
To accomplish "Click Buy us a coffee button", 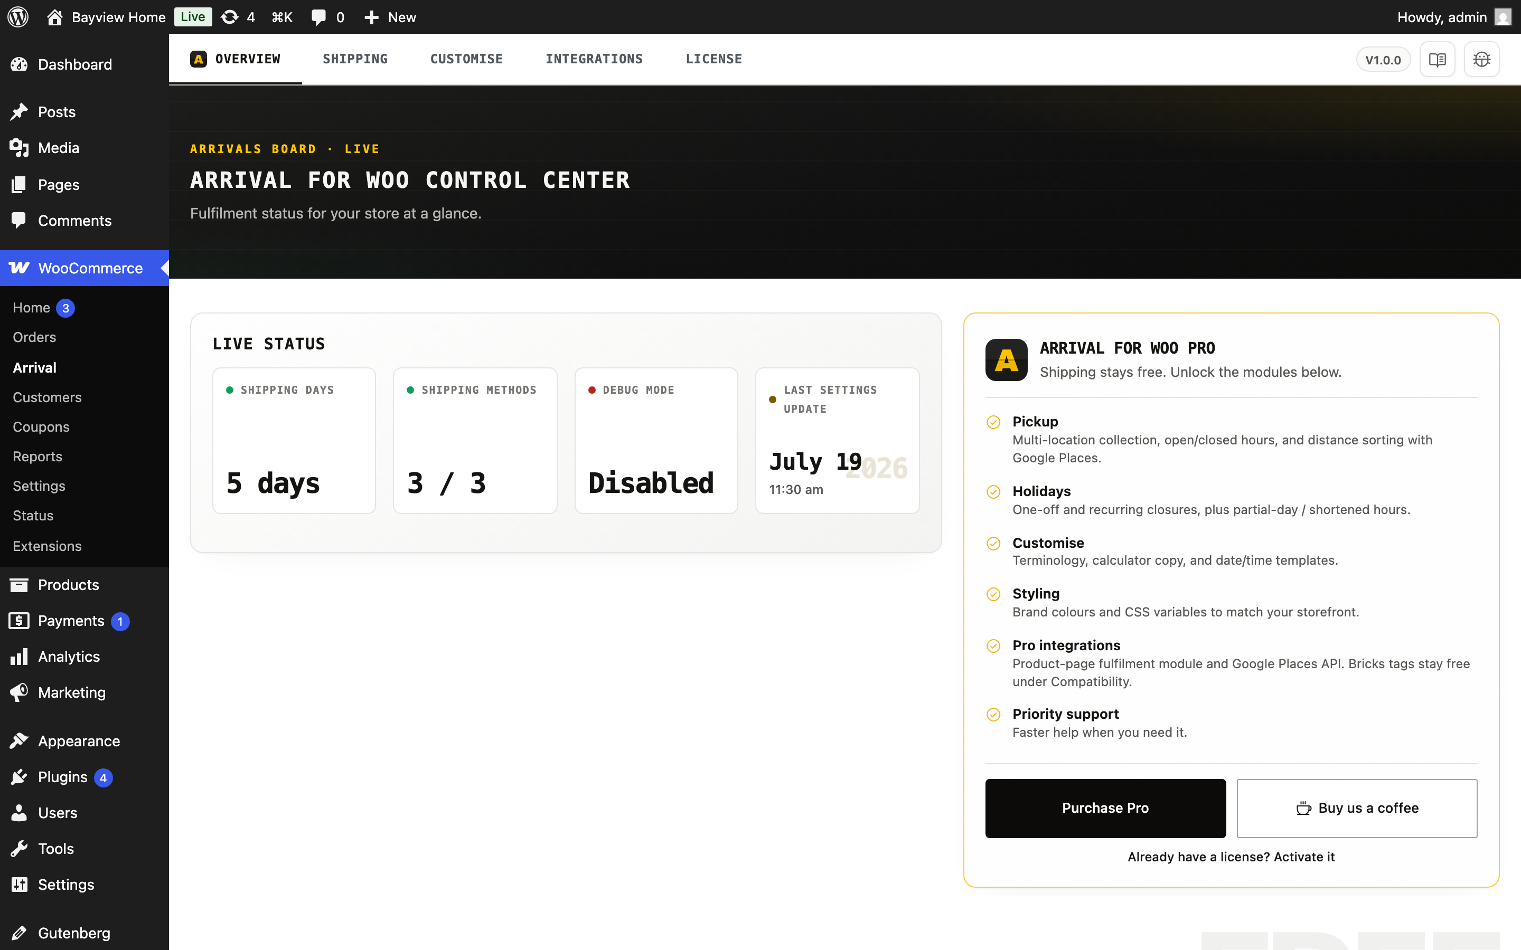I will [x=1356, y=808].
